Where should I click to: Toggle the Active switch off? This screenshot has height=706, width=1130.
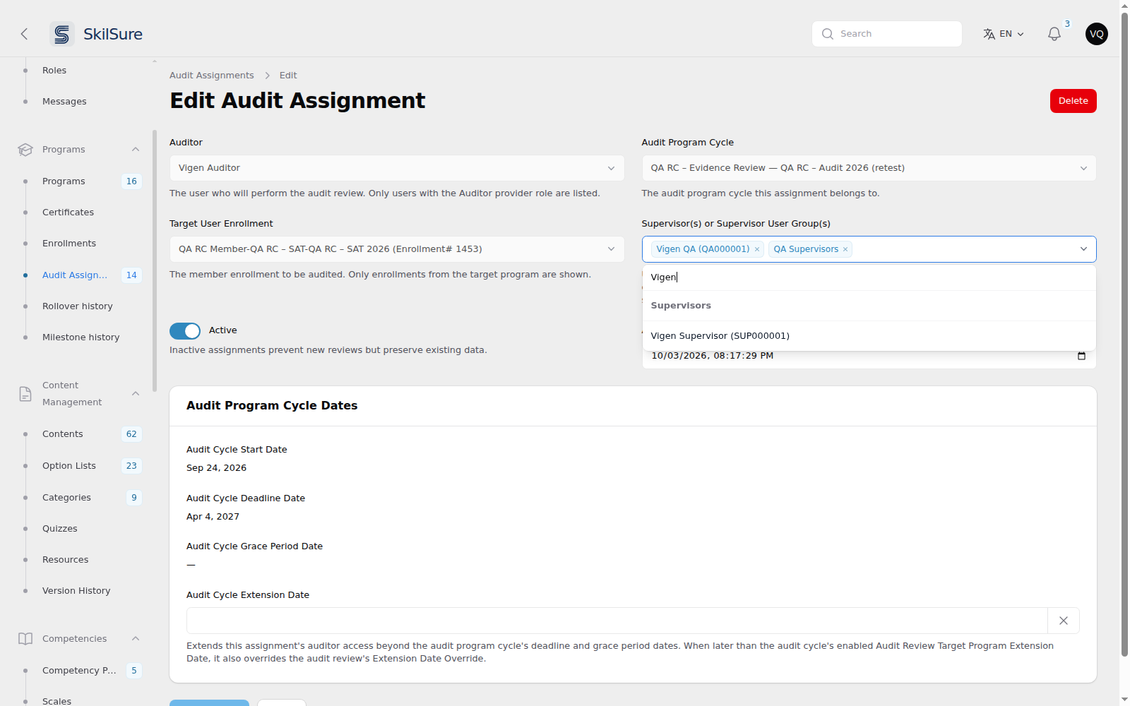point(185,331)
